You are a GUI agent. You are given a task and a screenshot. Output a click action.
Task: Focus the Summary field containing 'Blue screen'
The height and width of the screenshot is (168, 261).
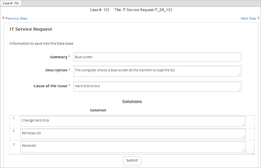pyautogui.click(x=157, y=57)
